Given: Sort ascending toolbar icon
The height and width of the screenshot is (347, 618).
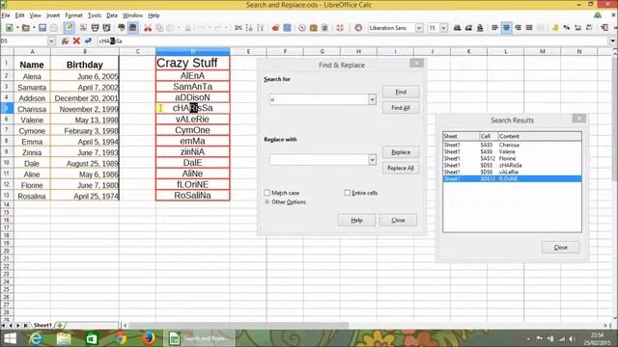Looking at the screenshot, I should (249, 28).
